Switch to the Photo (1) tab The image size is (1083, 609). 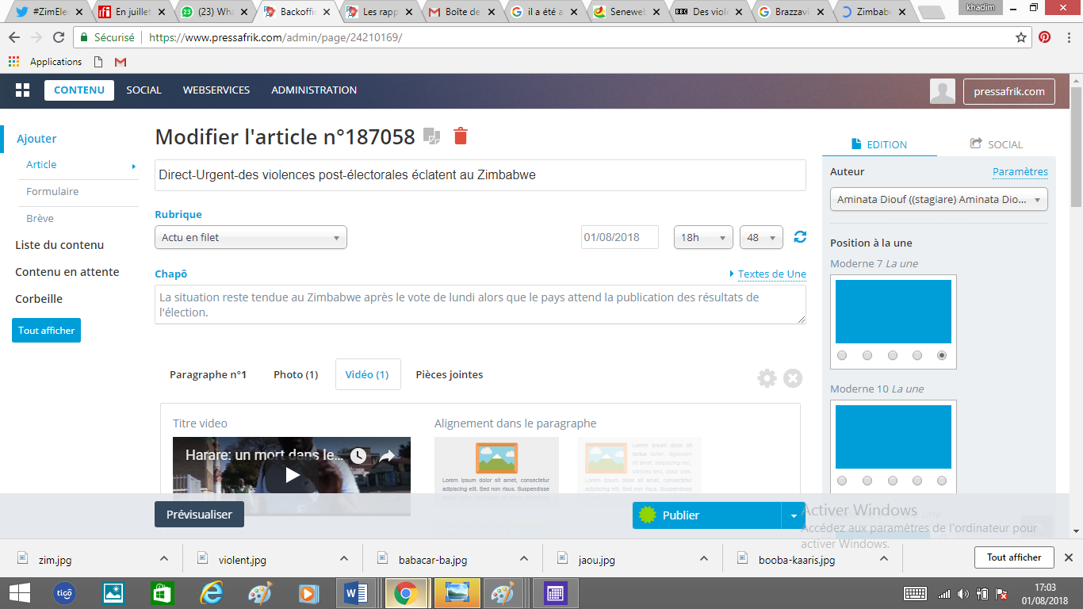(x=296, y=374)
